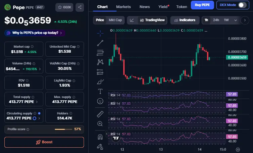Screen dimensions: 253x153
Task: Select the trend line drawing tool
Action: (100, 43)
